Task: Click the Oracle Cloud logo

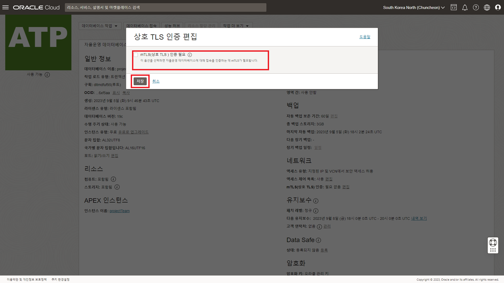Action: pos(36,7)
